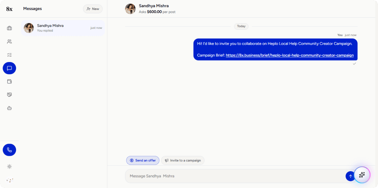Open the wallet icon in sidebar

(10, 82)
